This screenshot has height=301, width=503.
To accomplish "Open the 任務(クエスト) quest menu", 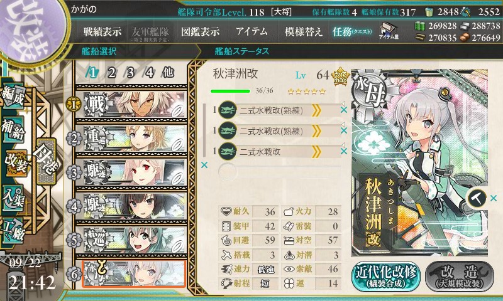I will click(352, 31).
